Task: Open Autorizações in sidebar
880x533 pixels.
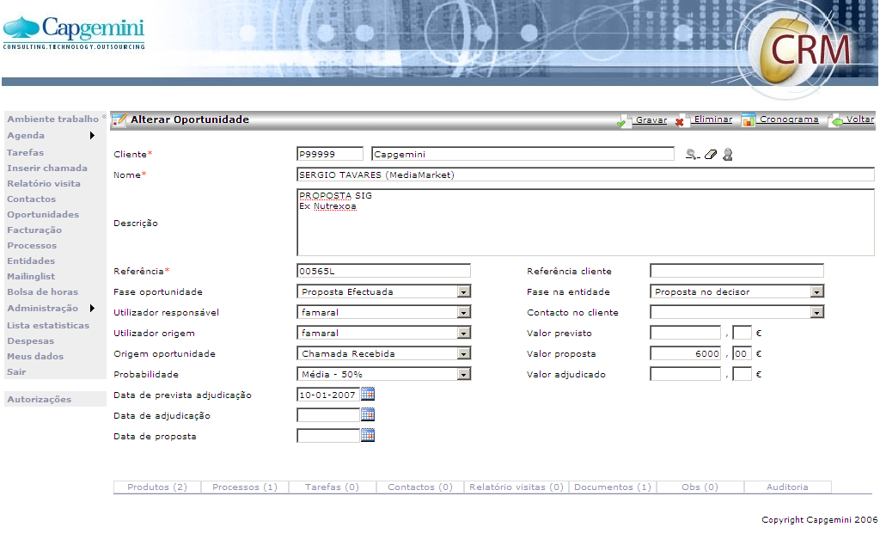Action: tap(40, 400)
